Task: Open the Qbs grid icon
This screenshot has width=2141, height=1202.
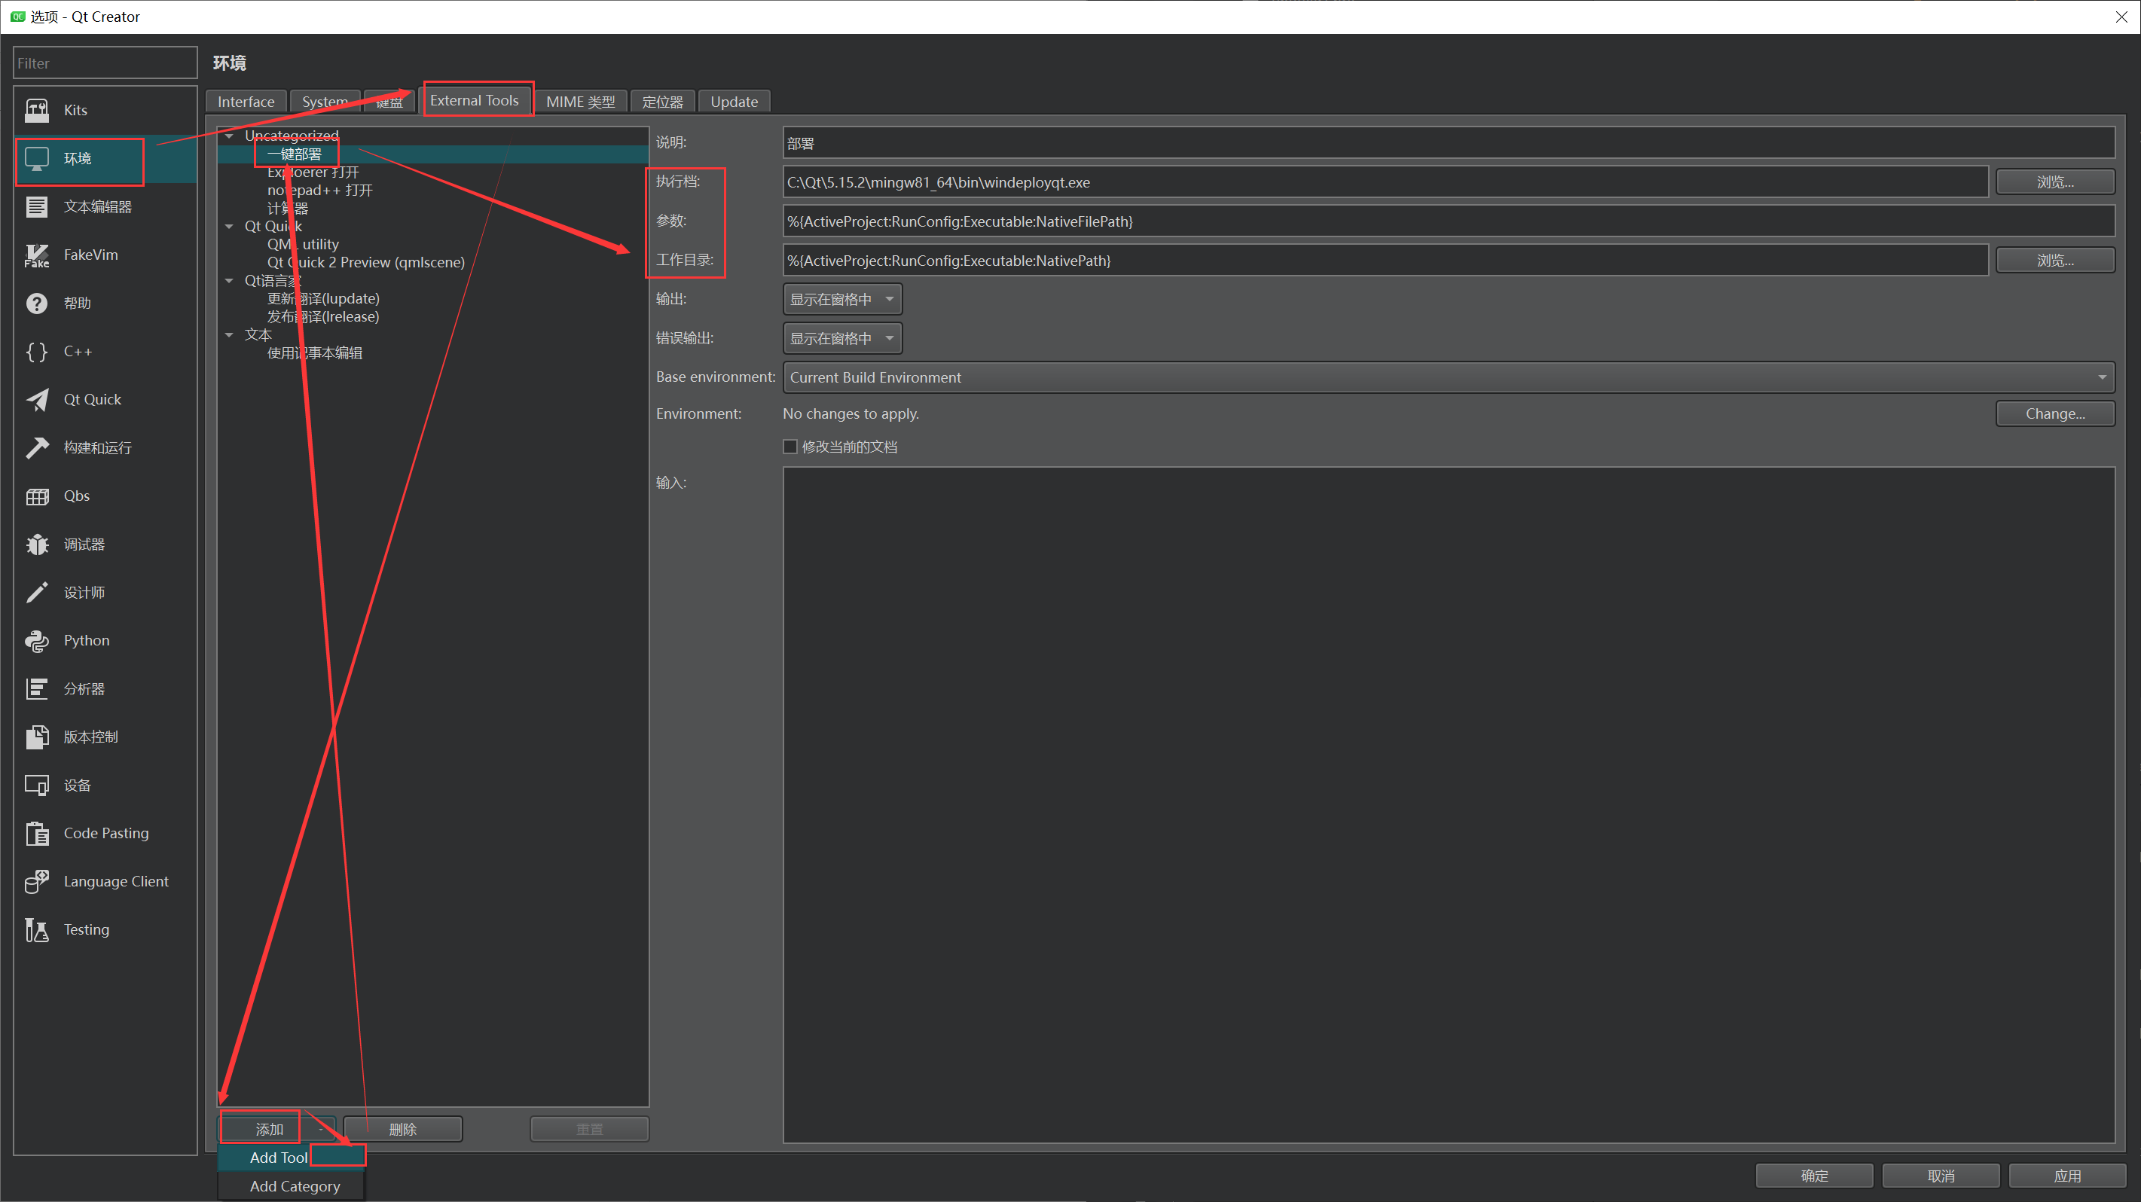Action: (37, 496)
